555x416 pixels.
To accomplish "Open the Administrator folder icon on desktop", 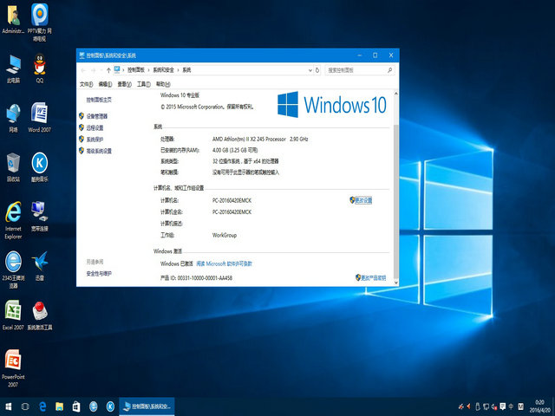I will pyautogui.click(x=13, y=19).
